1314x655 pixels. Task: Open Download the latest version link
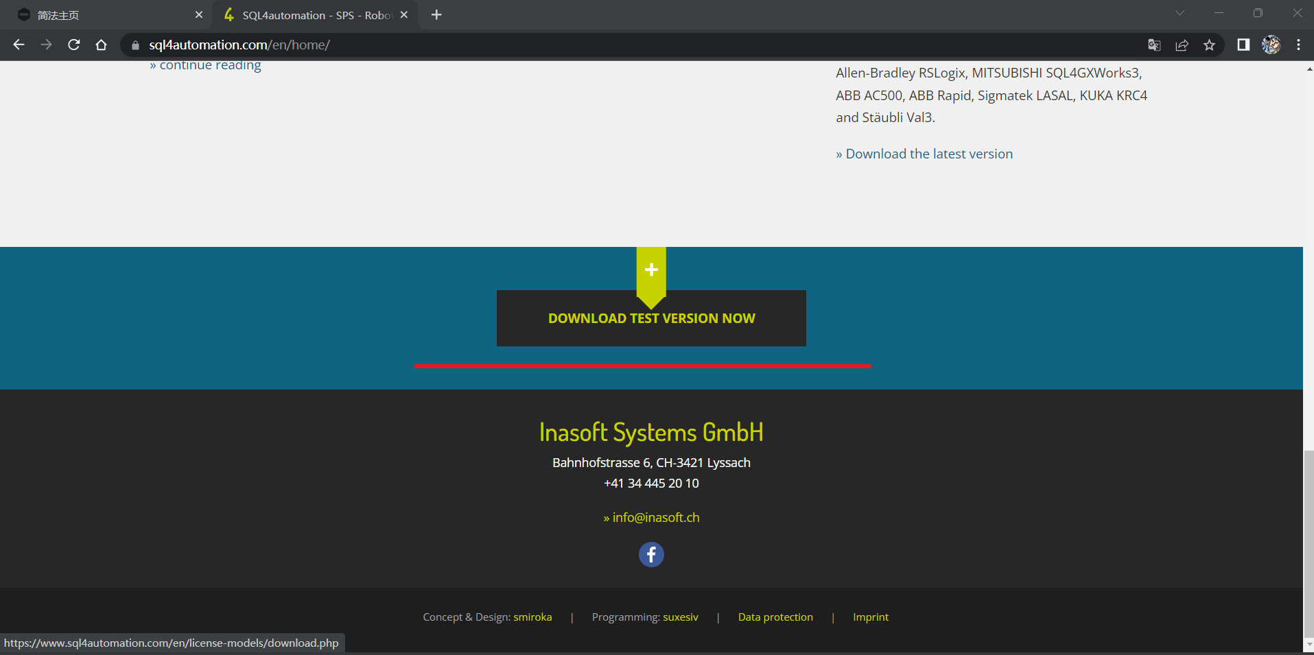tap(924, 154)
